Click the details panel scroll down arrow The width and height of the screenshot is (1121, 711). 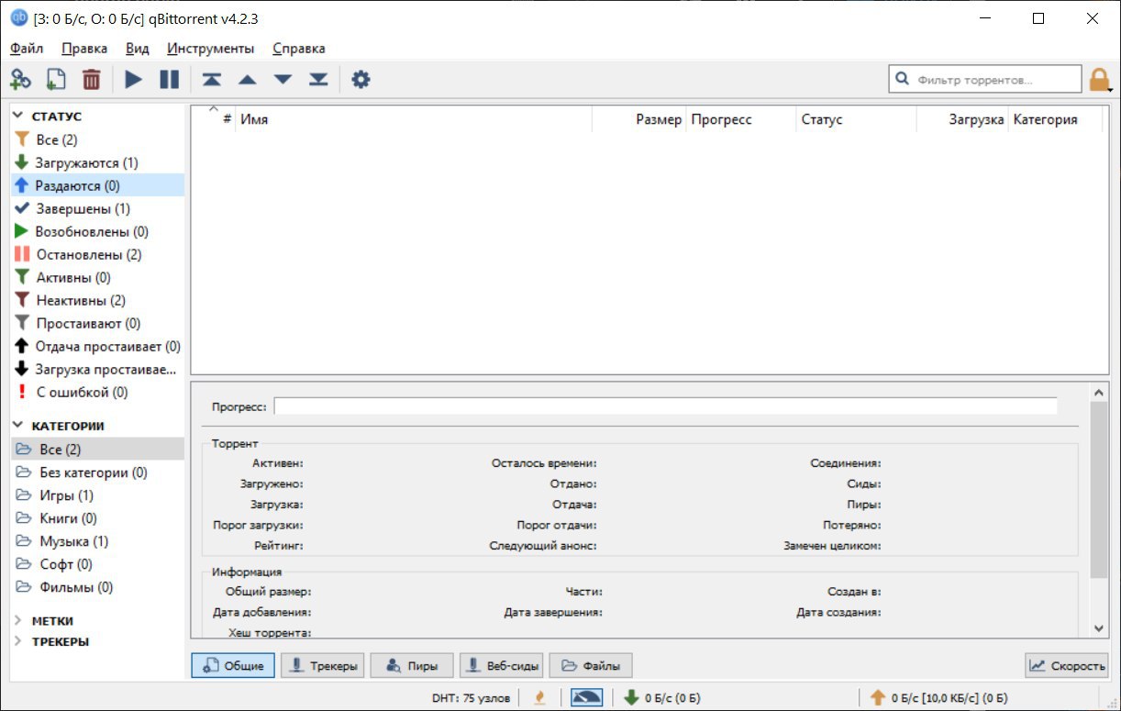click(1099, 628)
